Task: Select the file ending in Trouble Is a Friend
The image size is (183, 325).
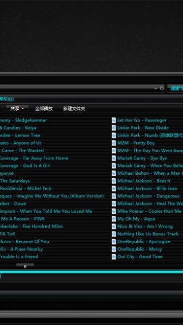Action: pos(19,257)
